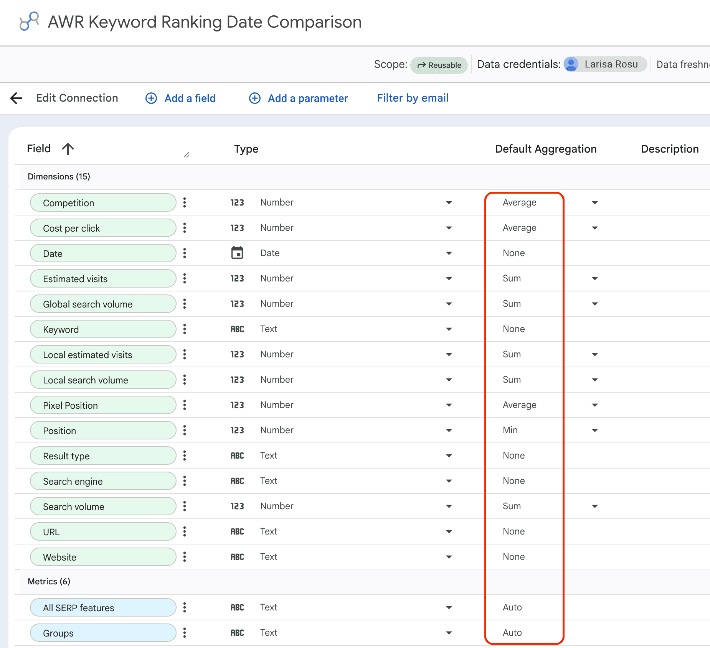Click the Keyword field name chip

[103, 329]
